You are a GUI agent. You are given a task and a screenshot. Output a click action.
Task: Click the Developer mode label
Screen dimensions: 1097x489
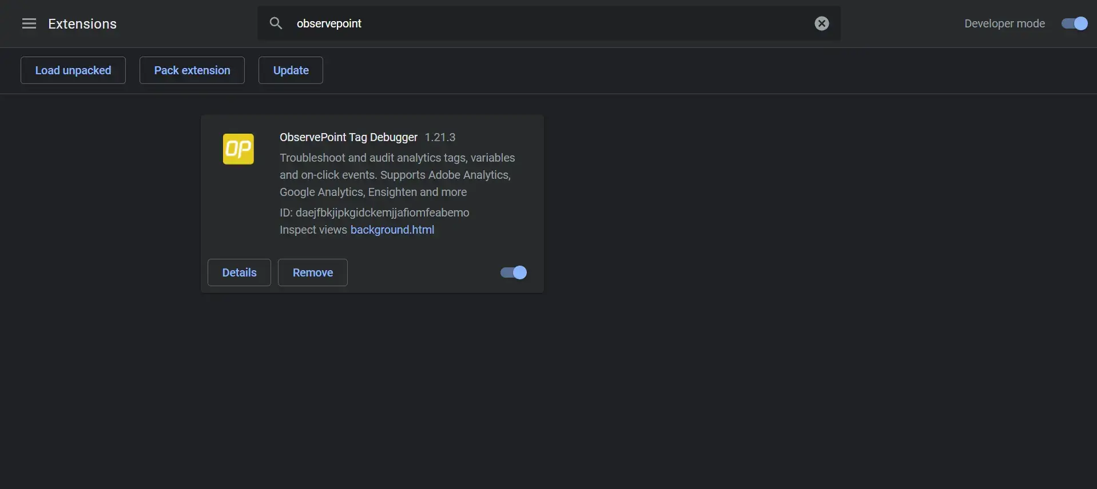coord(1004,23)
